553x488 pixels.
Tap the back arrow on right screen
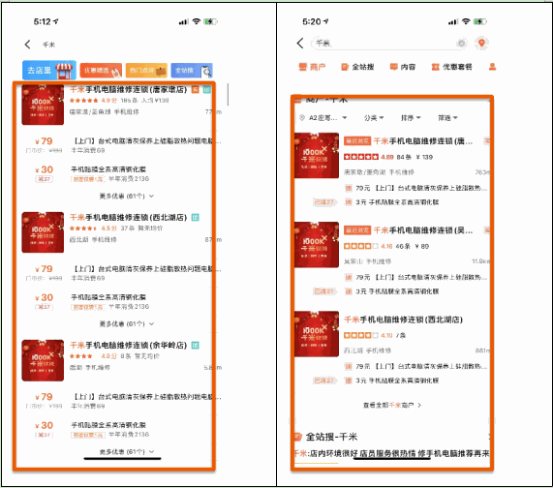click(300, 43)
